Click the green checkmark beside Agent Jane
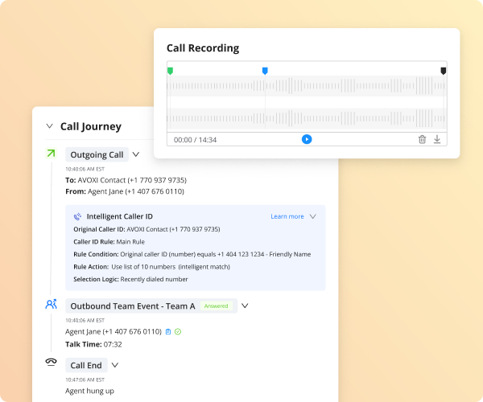 pos(178,331)
